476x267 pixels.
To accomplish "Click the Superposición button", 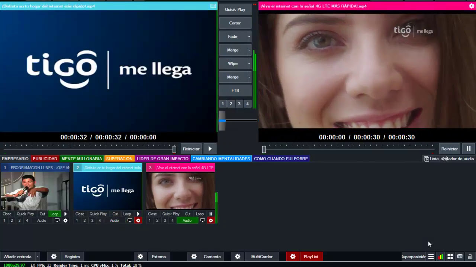I will pyautogui.click(x=413, y=257).
